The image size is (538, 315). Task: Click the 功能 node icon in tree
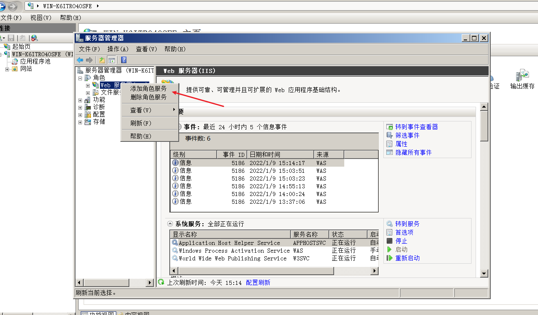(88, 100)
